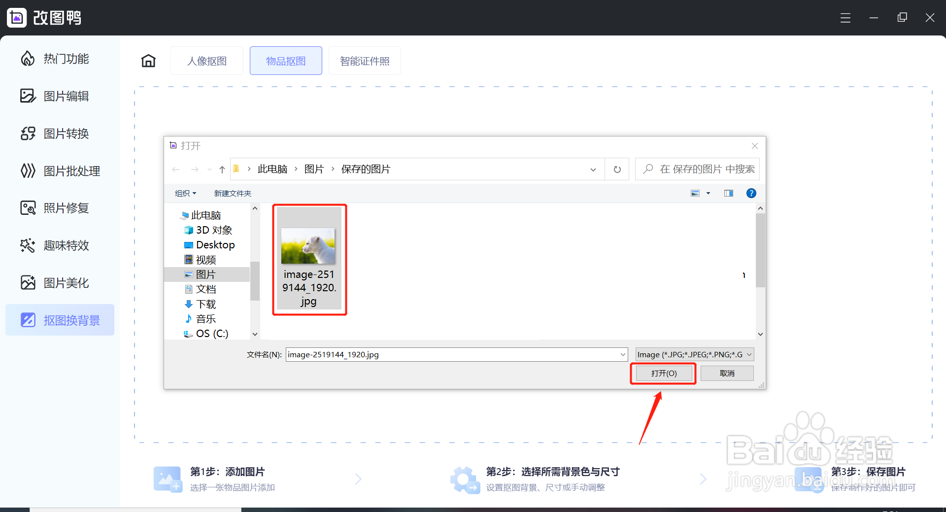Image resolution: width=946 pixels, height=512 pixels.
Task: Open the Image file type filter dropdown
Action: point(695,354)
